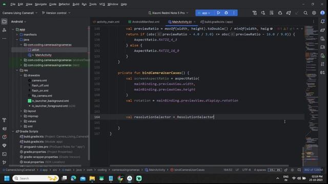The image size is (328, 184).
Task: Switch to activity_main.xml tab
Action: click(x=106, y=21)
